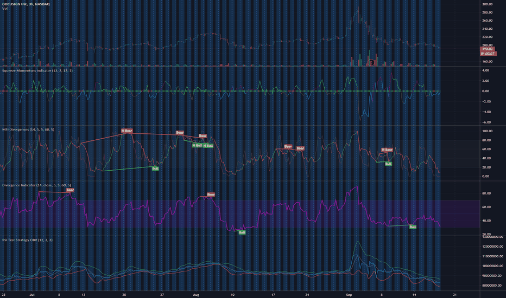Click the Bear label near Aug in Divergence Indicator pane
Viewport: 506px width, 298px height.
tap(211, 195)
